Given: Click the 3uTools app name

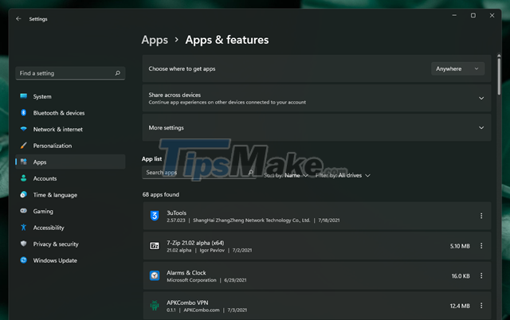Looking at the screenshot, I should point(177,213).
